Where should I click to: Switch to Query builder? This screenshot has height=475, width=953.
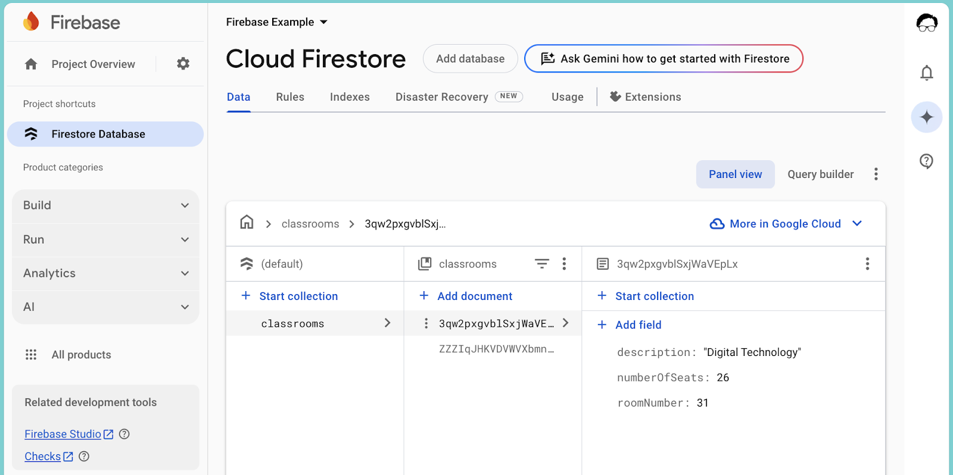[x=821, y=174]
